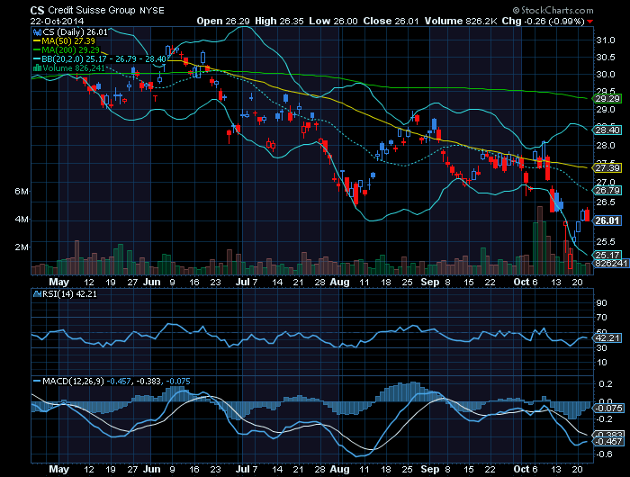Click the yellow 27.39 tag on the price axis

click(x=607, y=168)
